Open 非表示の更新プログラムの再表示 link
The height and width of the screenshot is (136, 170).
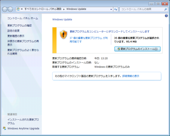pos(23,43)
